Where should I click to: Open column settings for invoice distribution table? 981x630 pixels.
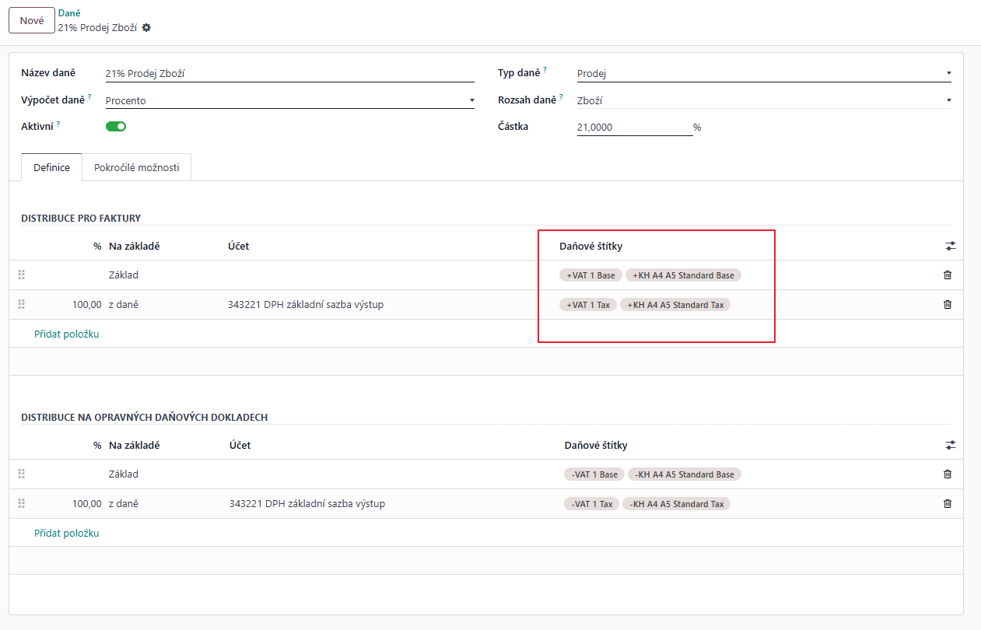tap(950, 246)
